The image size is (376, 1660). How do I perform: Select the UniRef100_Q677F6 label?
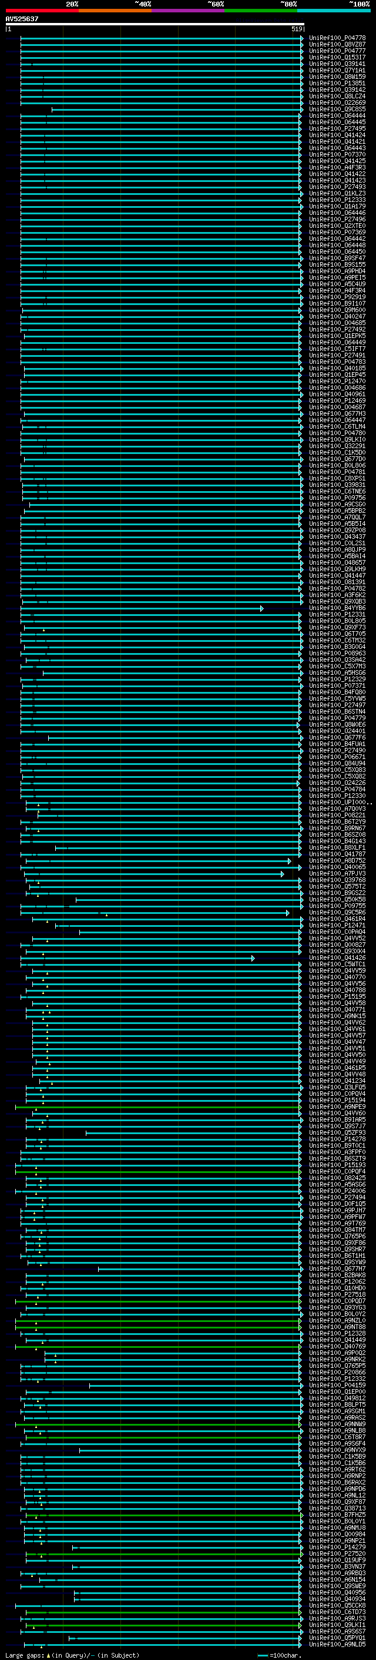[337, 737]
